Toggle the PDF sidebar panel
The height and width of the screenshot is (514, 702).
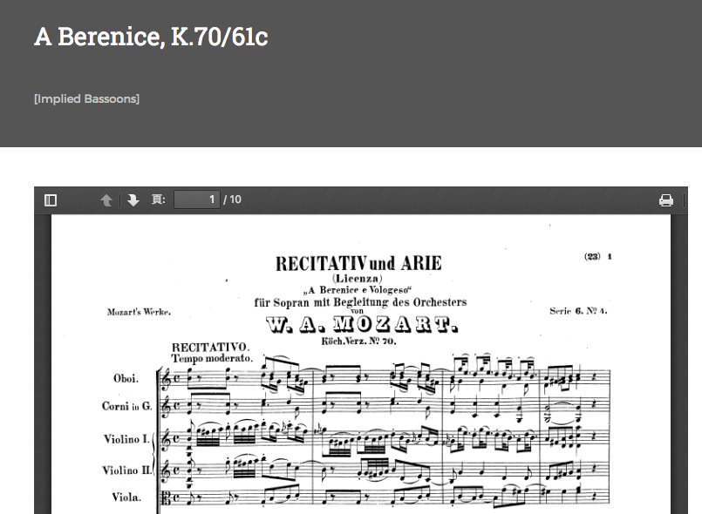click(x=51, y=200)
